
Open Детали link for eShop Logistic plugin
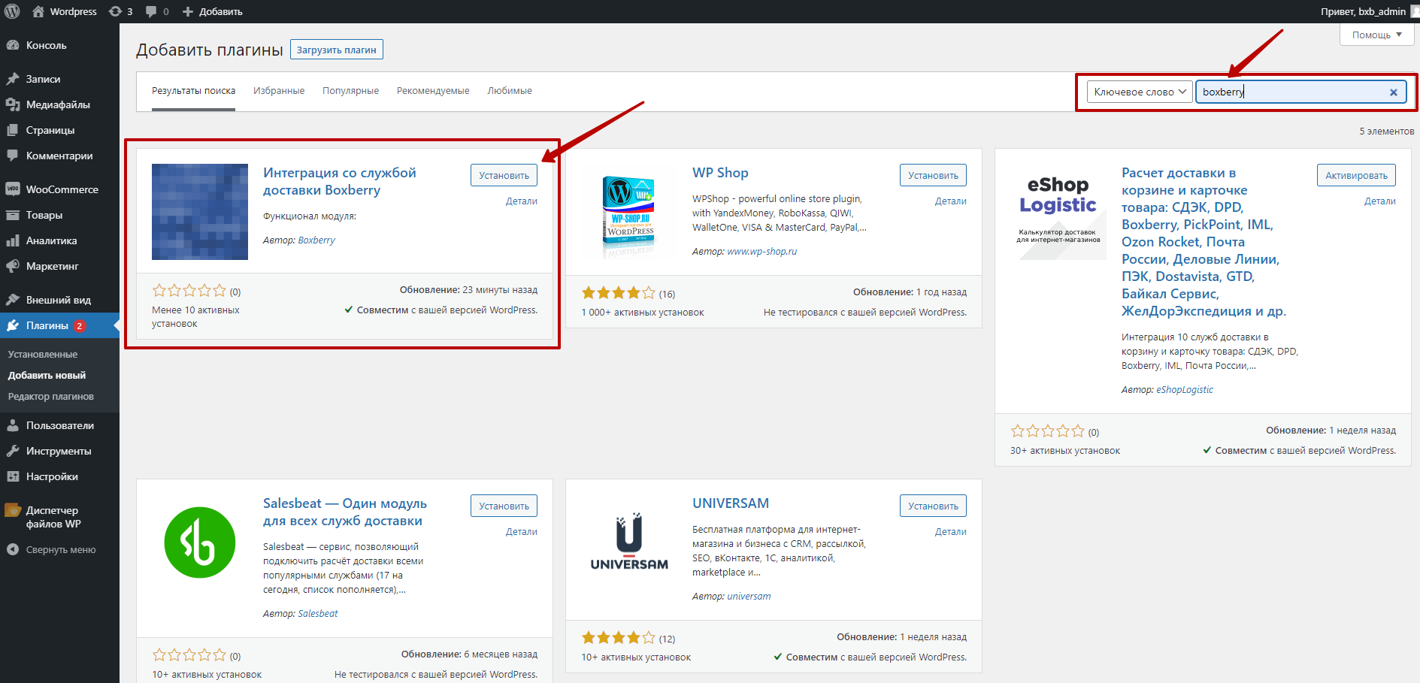[x=1380, y=201]
